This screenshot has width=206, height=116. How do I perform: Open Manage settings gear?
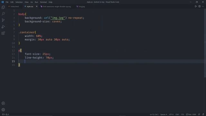coord(3,110)
